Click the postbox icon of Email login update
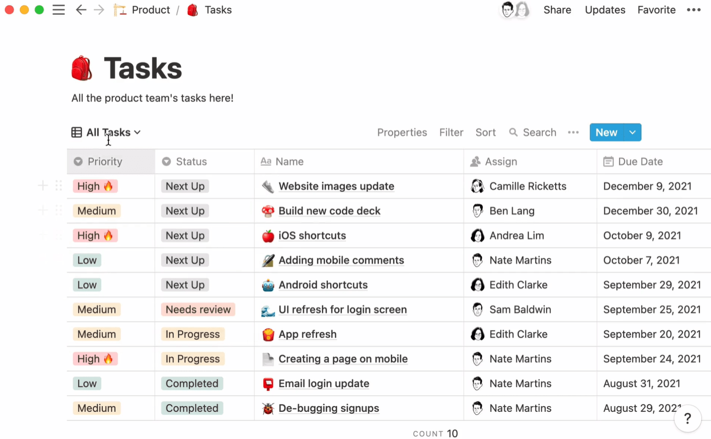 (x=268, y=384)
